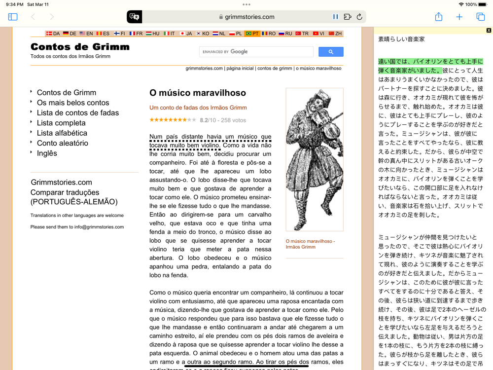The image size is (493, 370).
Task: Pause the read-aloud playback
Action: (335, 17)
